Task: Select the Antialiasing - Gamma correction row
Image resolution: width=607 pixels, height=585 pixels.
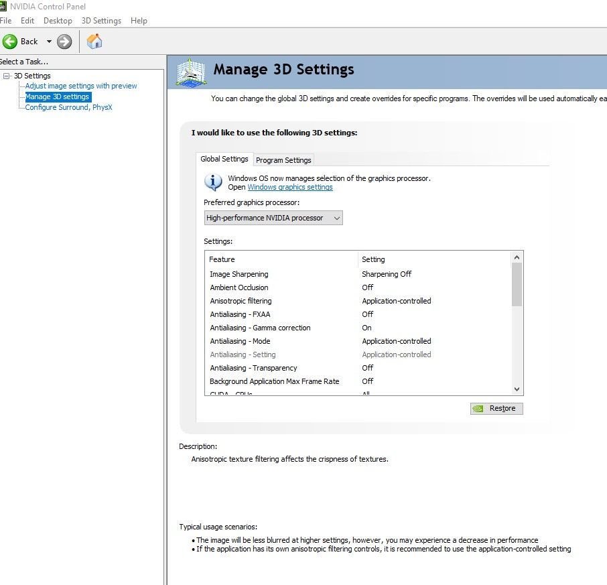Action: click(x=358, y=328)
